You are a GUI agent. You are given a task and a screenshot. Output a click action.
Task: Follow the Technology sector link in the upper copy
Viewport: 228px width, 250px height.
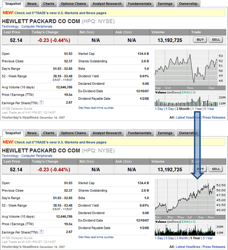tap(10, 26)
